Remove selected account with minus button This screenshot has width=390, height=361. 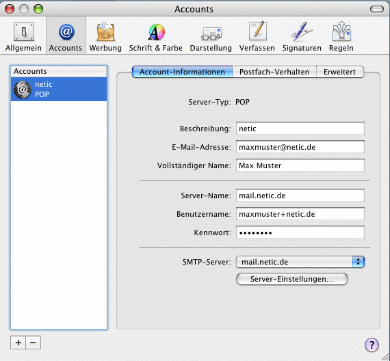[x=33, y=343]
